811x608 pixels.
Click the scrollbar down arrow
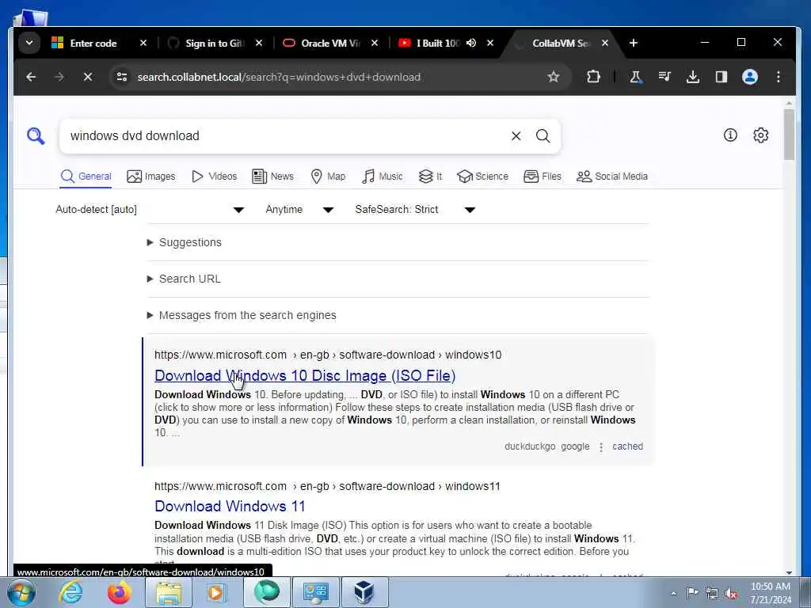789,572
